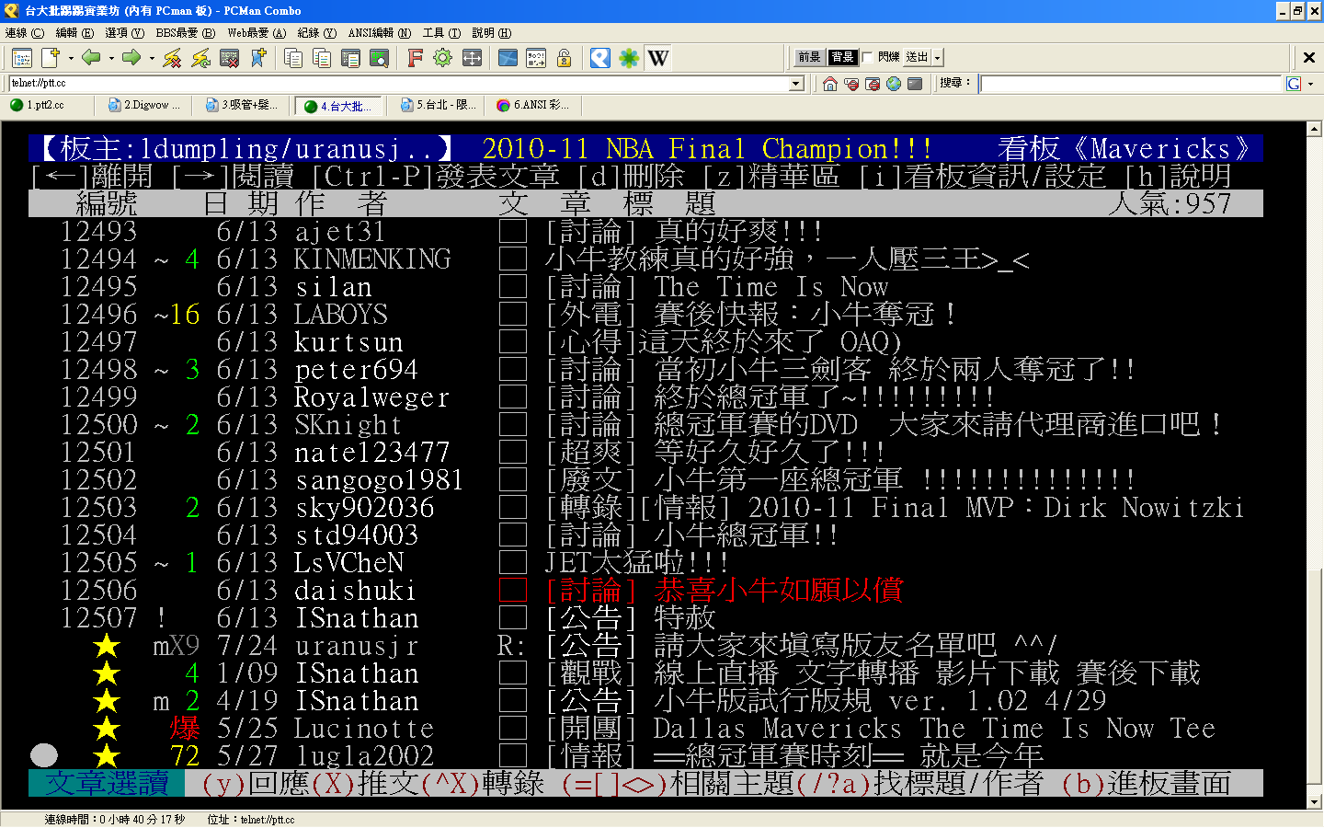Screen dimensions: 1324x828
Task: Open font settings with the red F icon
Action: pos(415,58)
